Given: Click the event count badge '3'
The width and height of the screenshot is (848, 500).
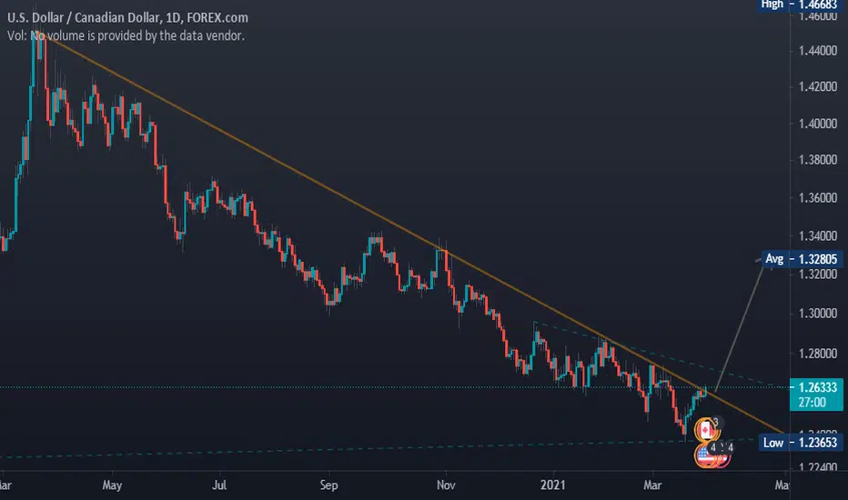Looking at the screenshot, I should point(716,422).
